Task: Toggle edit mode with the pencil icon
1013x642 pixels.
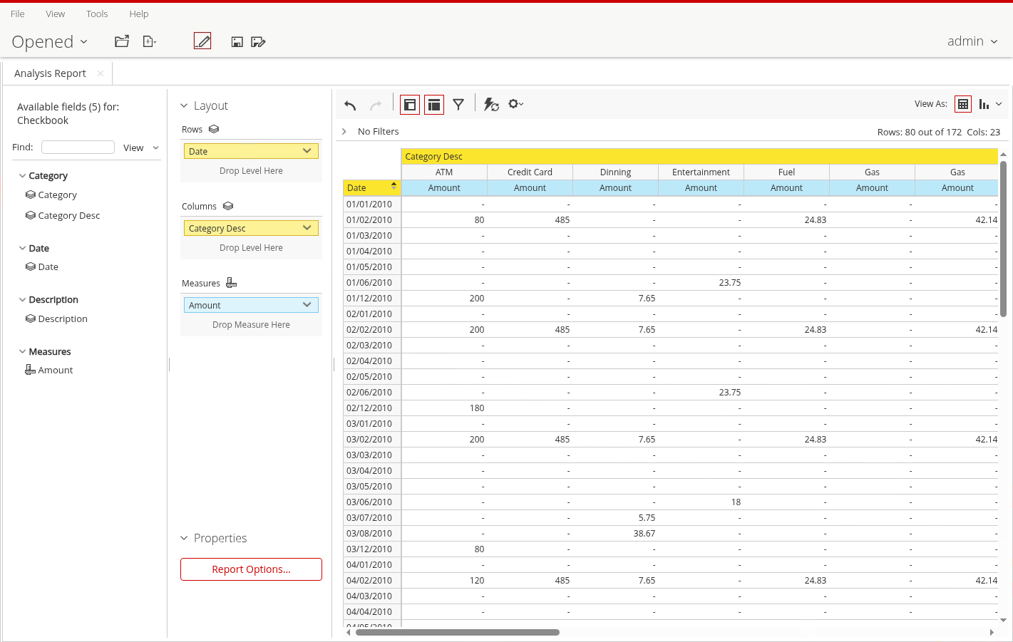Action: (202, 41)
